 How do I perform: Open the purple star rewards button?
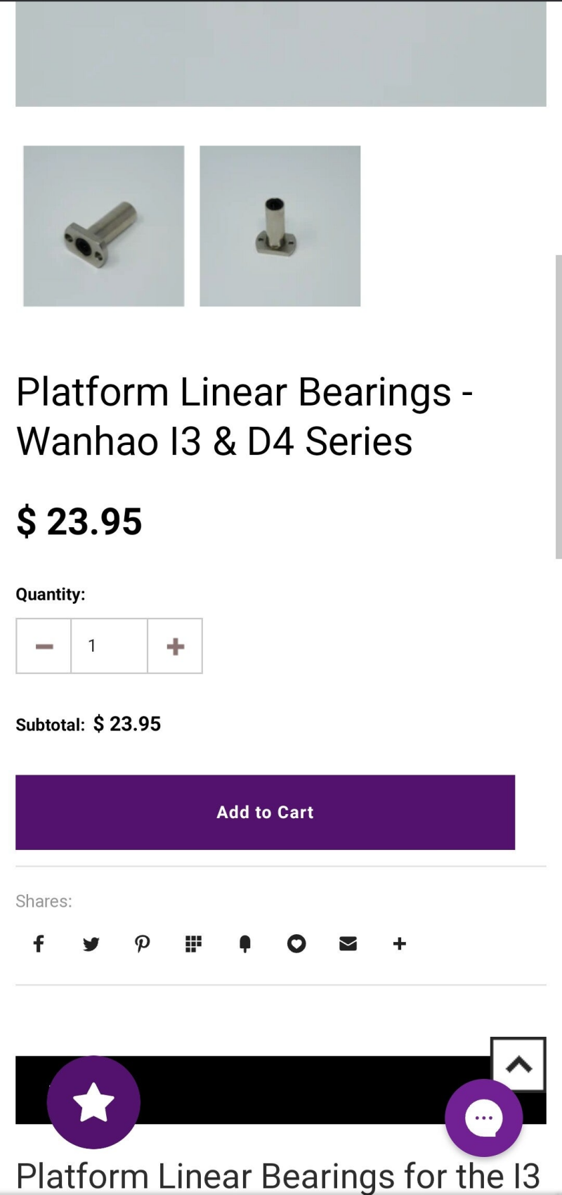[x=93, y=1102]
